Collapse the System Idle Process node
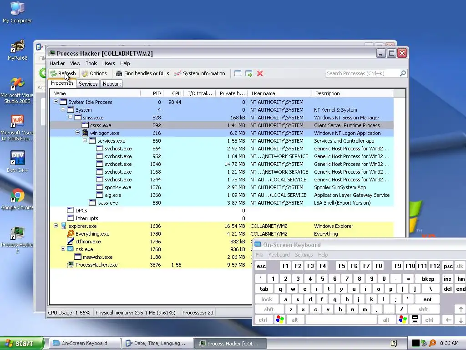 point(56,102)
